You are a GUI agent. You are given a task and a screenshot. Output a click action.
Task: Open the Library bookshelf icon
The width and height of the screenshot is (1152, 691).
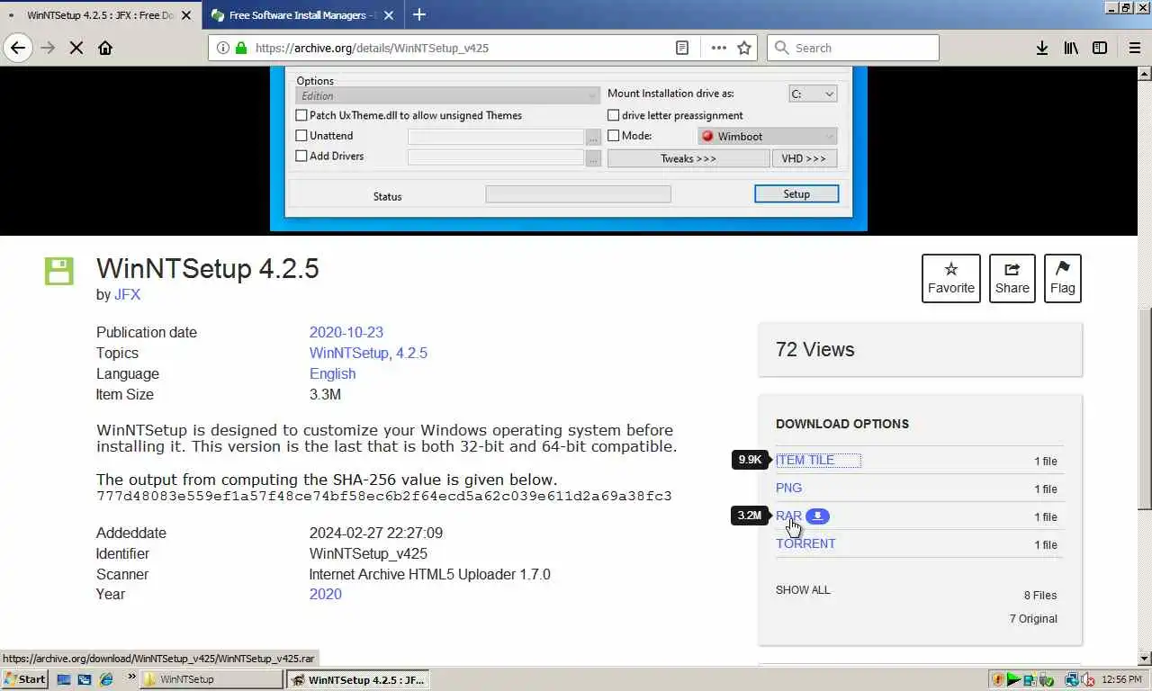1070,48
